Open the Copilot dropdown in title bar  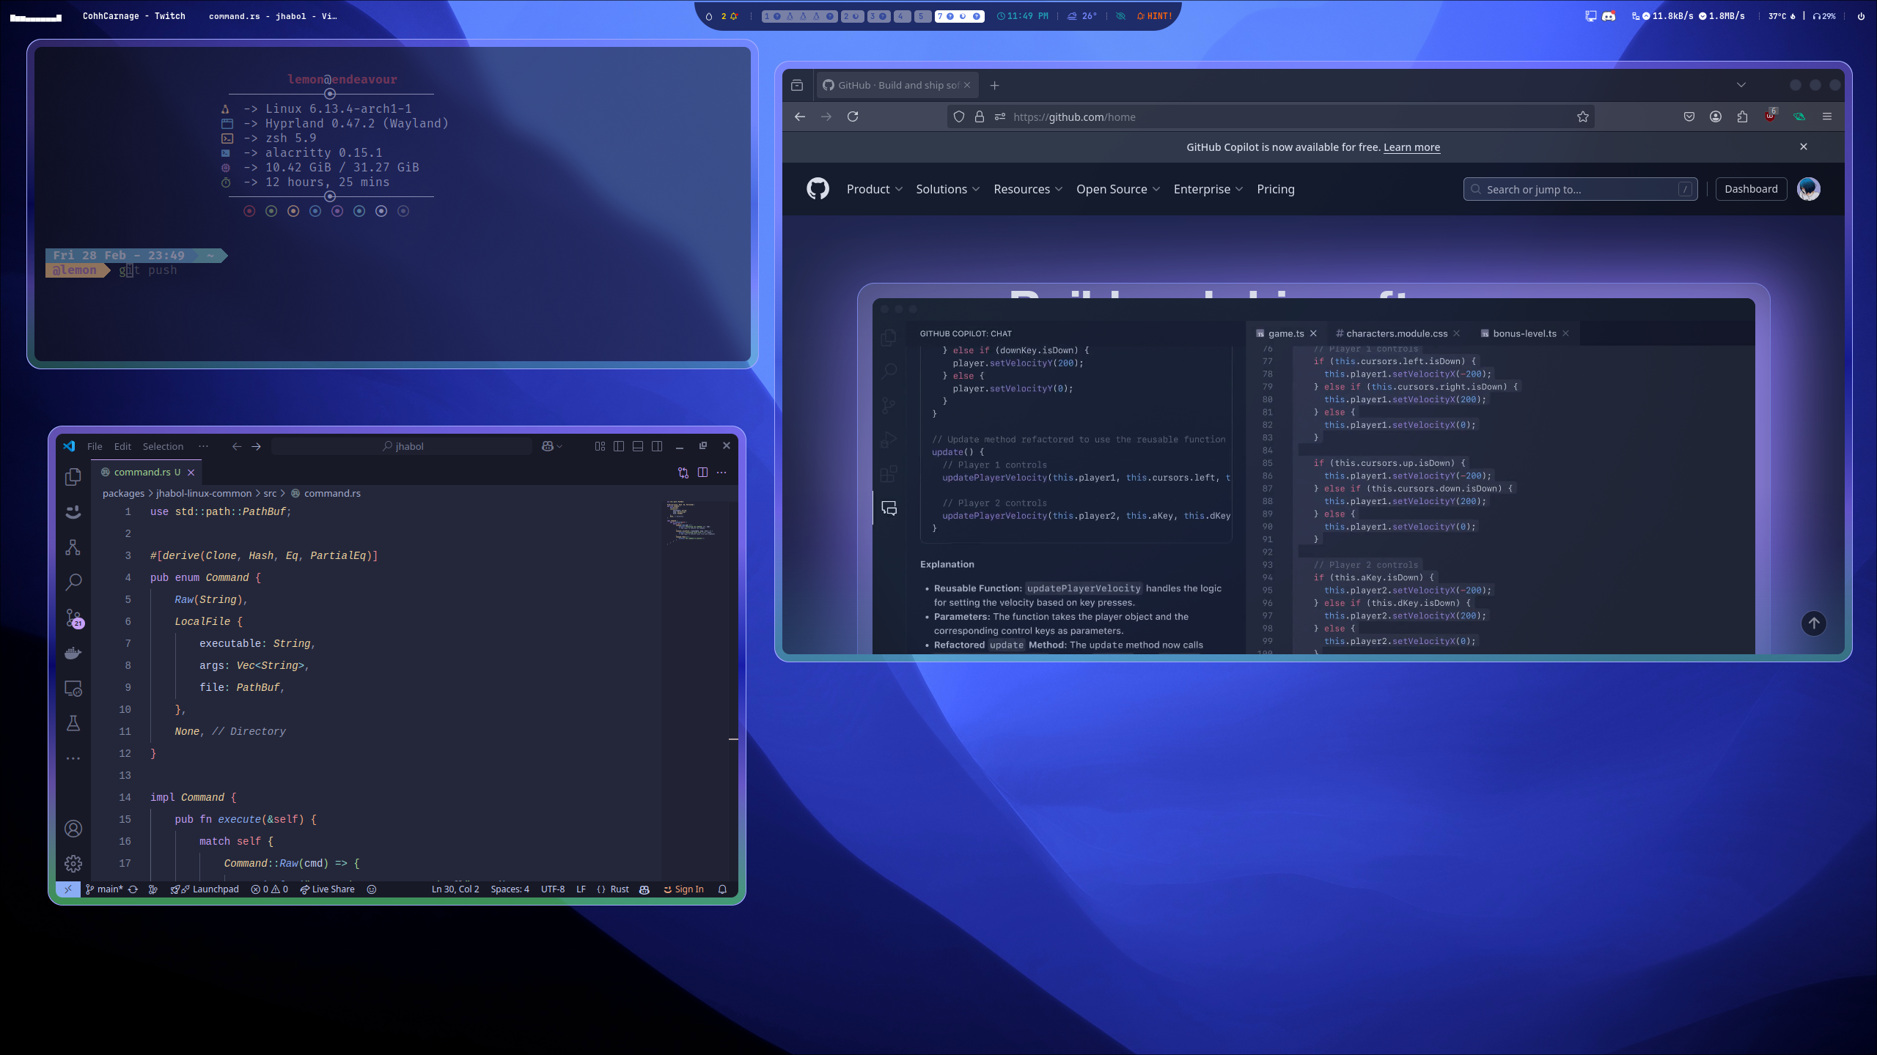pyautogui.click(x=551, y=446)
